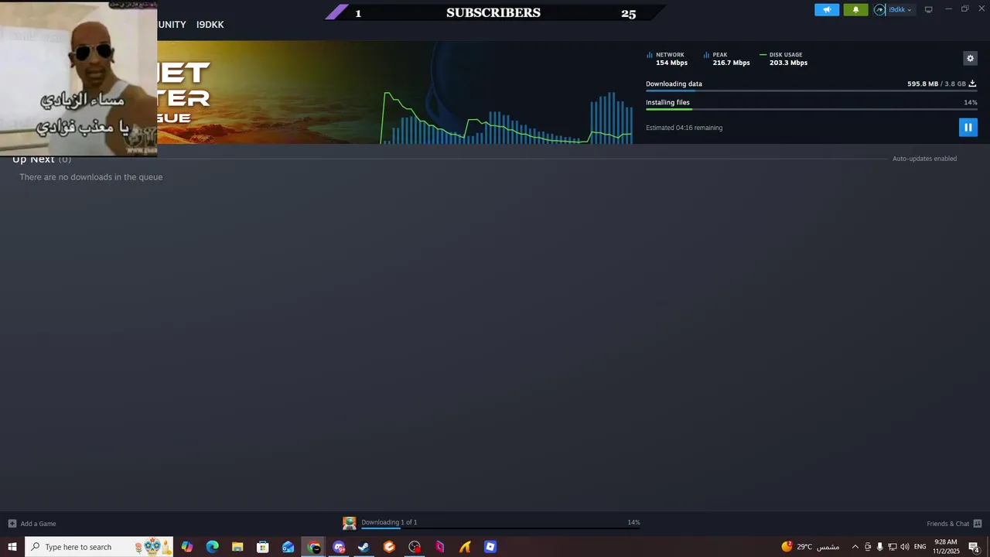Image resolution: width=990 pixels, height=557 pixels.
Task: Enter Big Picture mode monitor icon
Action: 928,9
